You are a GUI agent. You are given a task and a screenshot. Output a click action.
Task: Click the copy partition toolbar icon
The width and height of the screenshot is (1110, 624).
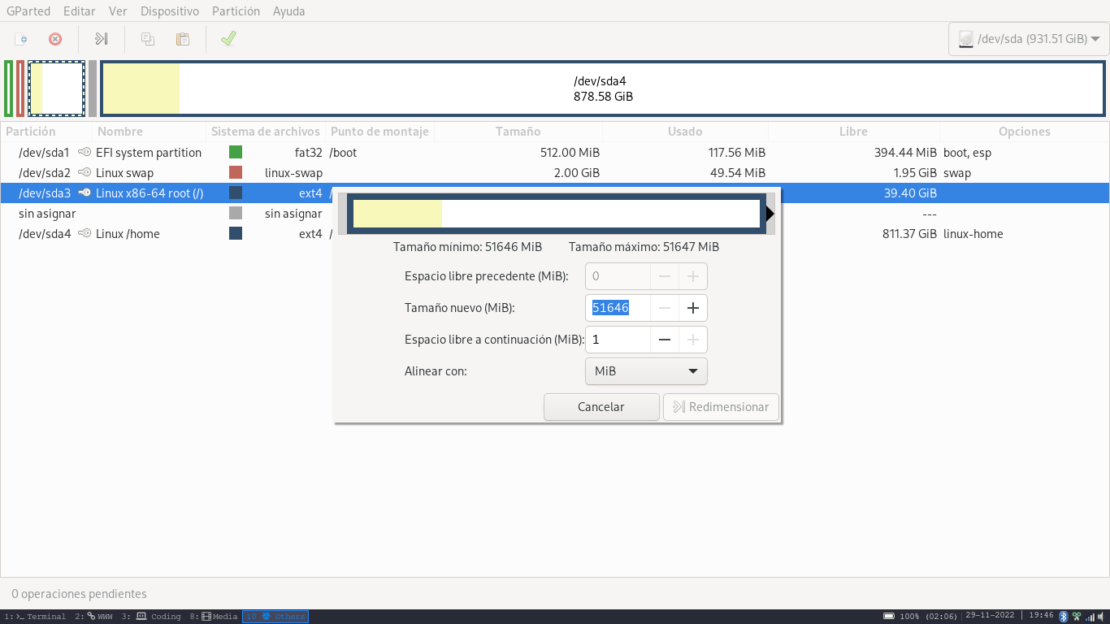coord(148,39)
